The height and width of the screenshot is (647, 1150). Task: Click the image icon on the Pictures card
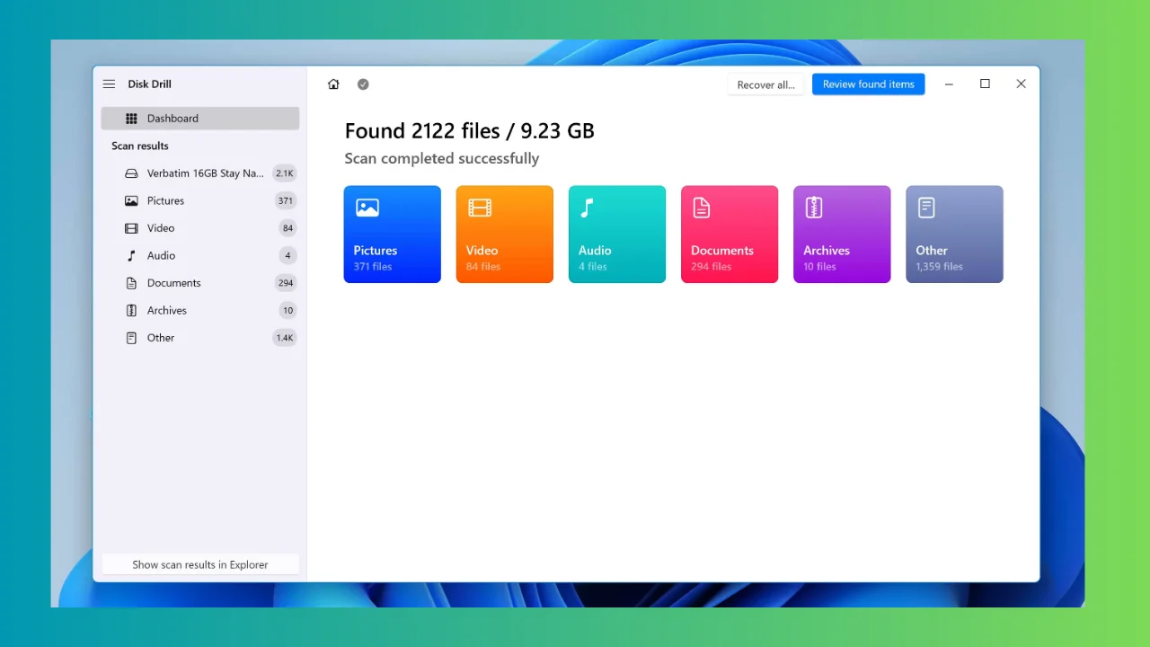pos(367,208)
